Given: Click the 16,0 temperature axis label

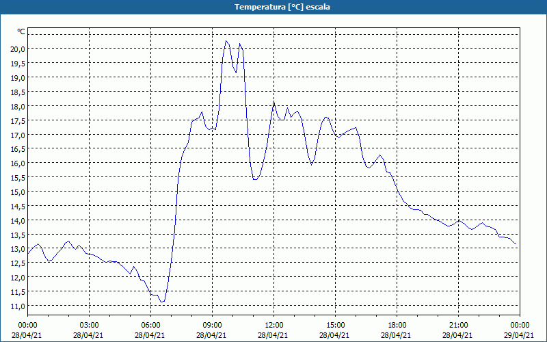Looking at the screenshot, I should click(x=18, y=163).
